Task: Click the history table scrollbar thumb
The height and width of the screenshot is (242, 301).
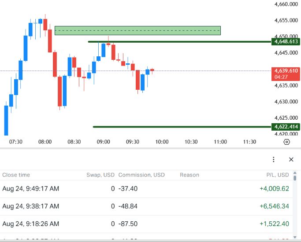Action: 295,178
